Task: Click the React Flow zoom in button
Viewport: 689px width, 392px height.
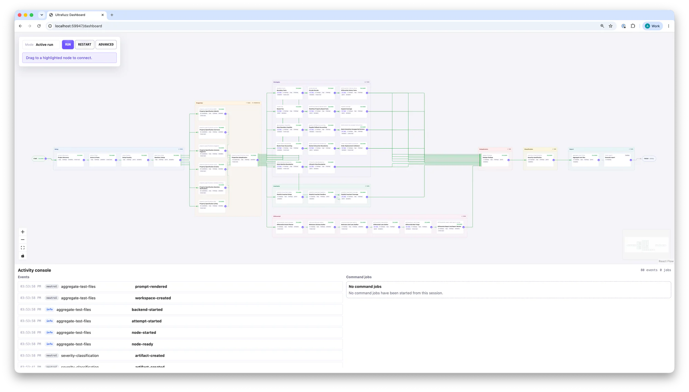Action: tap(23, 232)
